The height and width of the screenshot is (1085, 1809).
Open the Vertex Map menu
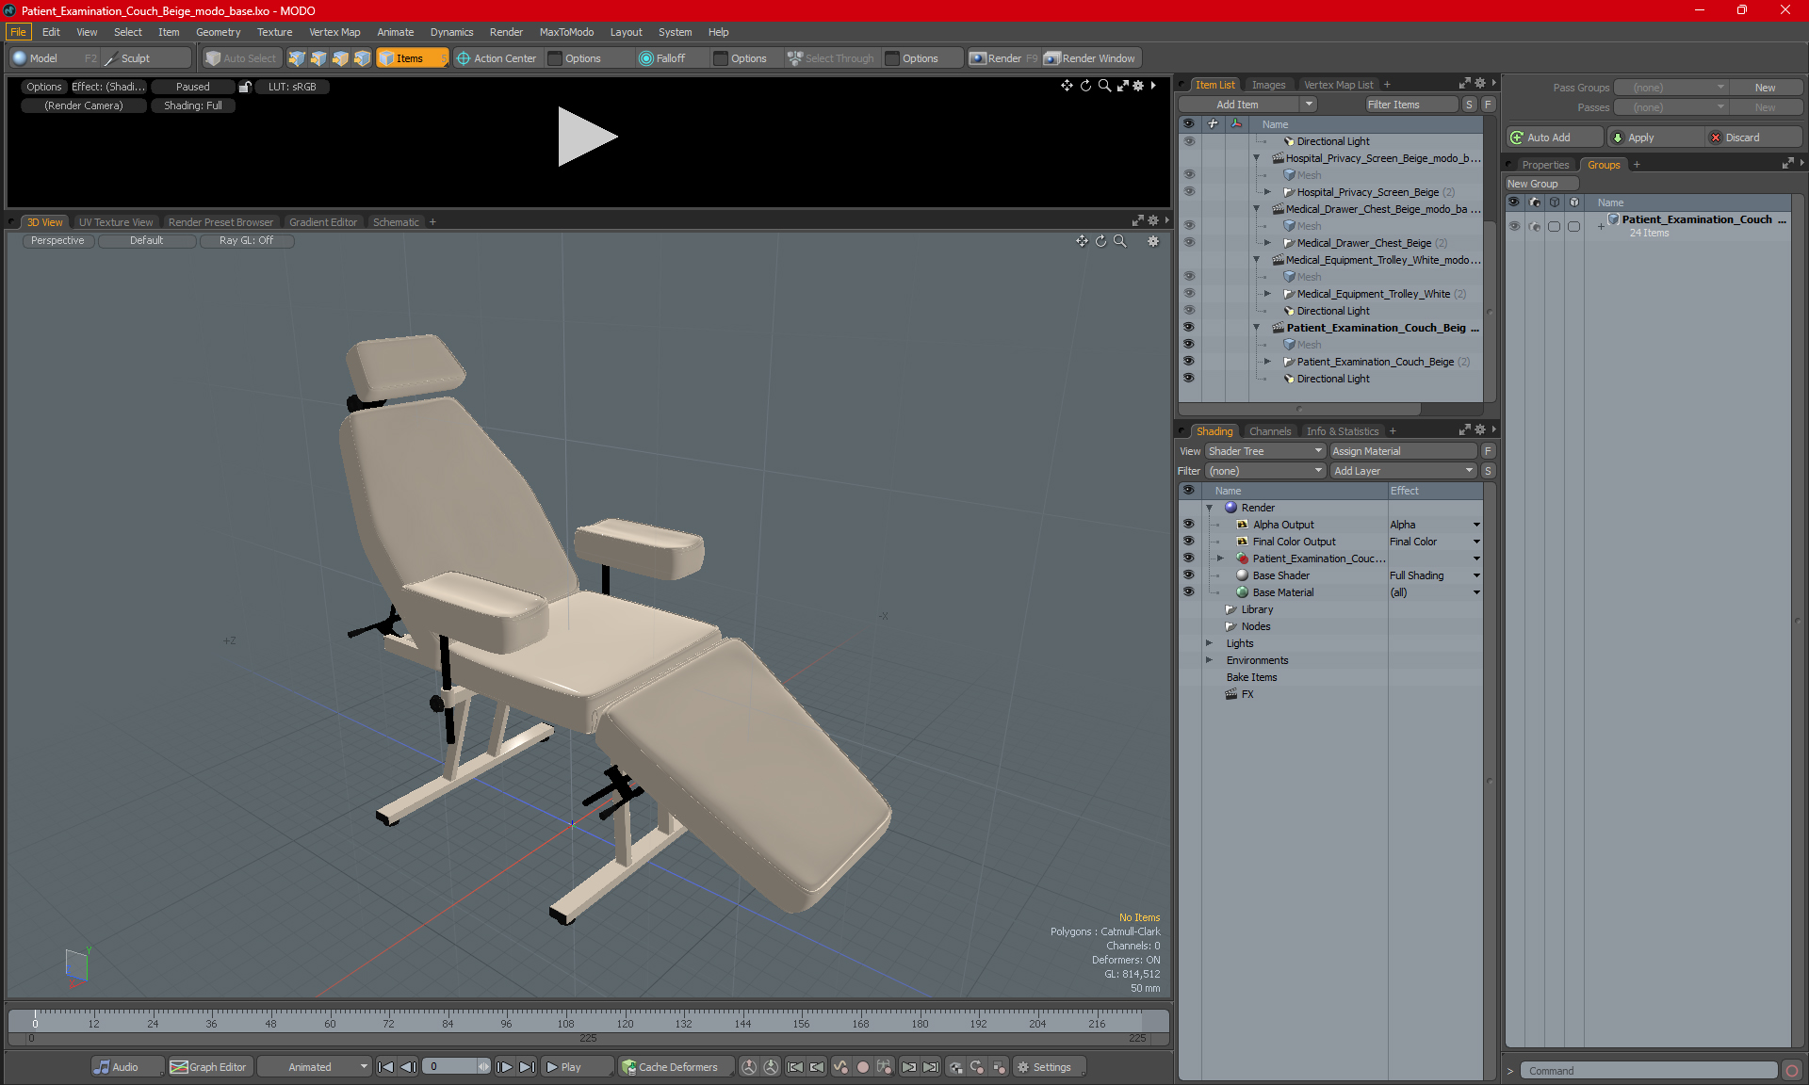tap(334, 32)
